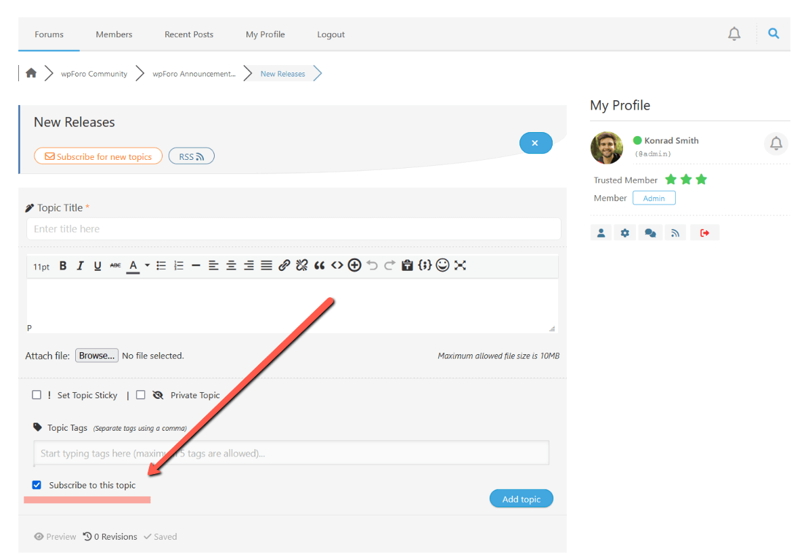Open the insert plus menu in the toolbar
The width and height of the screenshot is (808, 554).
(x=354, y=265)
